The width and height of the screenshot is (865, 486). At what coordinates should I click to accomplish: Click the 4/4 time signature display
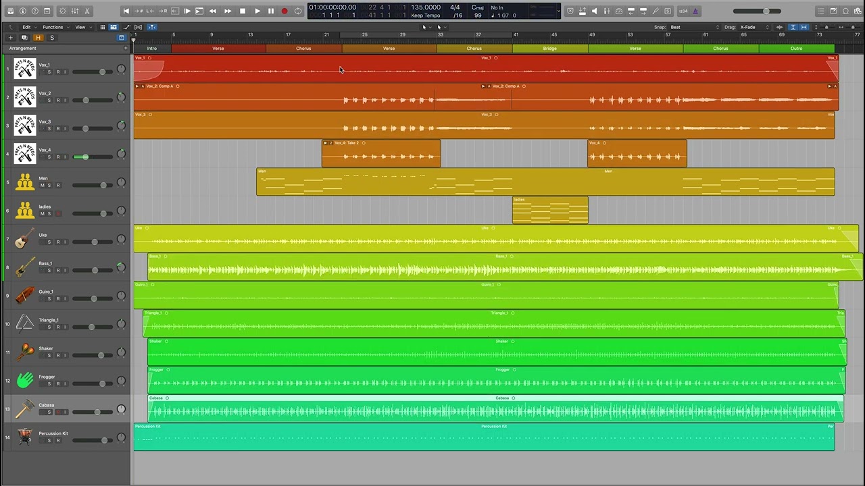(x=455, y=7)
